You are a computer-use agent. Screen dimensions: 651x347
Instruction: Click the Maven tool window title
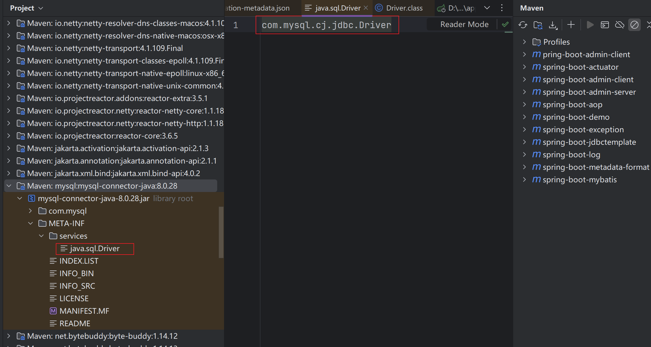[x=532, y=8]
